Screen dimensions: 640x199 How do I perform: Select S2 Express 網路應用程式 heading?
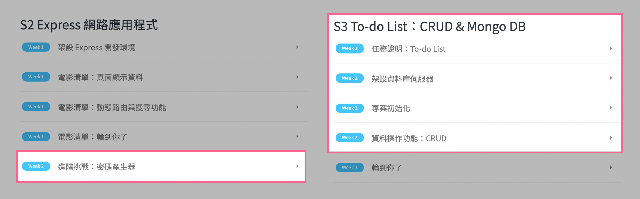[x=89, y=25]
